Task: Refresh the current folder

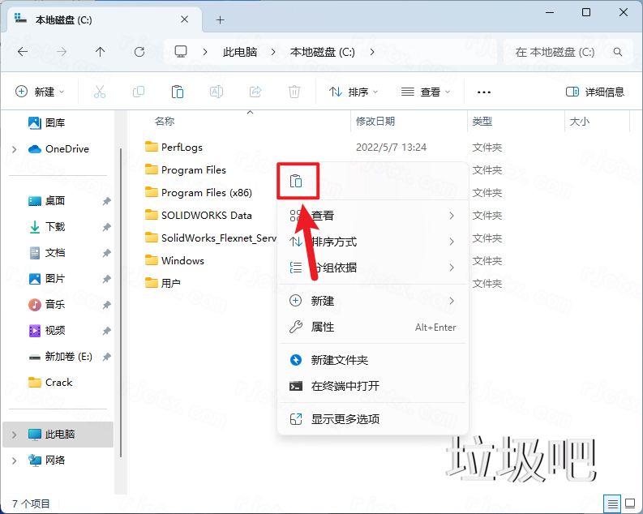Action: point(139,52)
